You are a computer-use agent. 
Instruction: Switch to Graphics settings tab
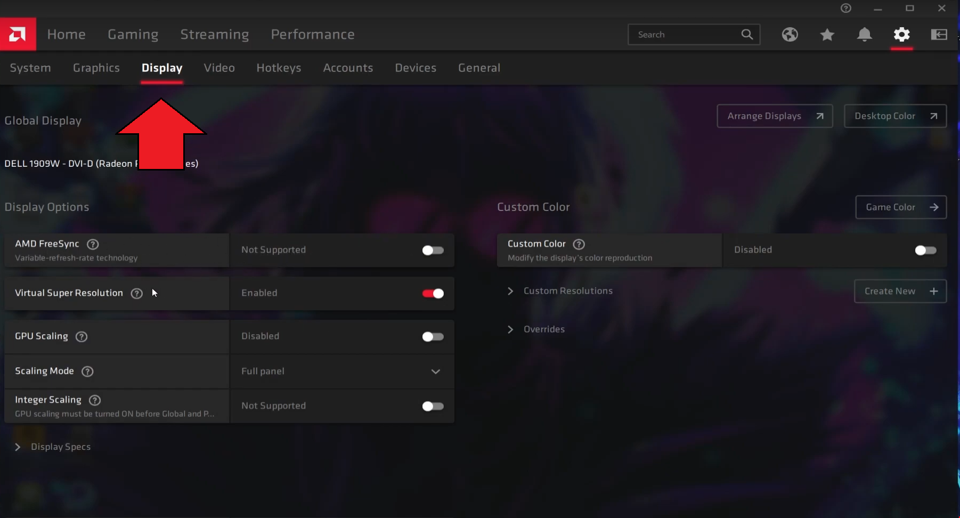[96, 68]
